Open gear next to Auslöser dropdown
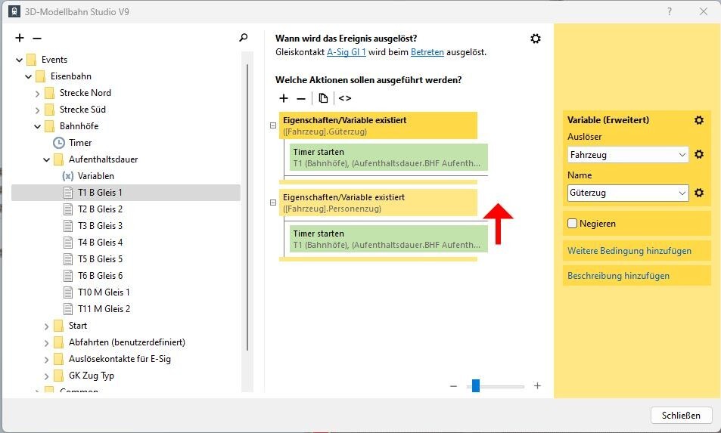The width and height of the screenshot is (721, 433). [x=699, y=154]
